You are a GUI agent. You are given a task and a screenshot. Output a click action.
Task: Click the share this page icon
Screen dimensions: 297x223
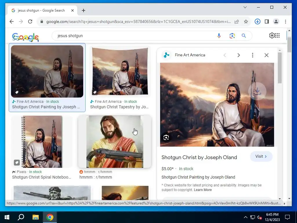237,21
